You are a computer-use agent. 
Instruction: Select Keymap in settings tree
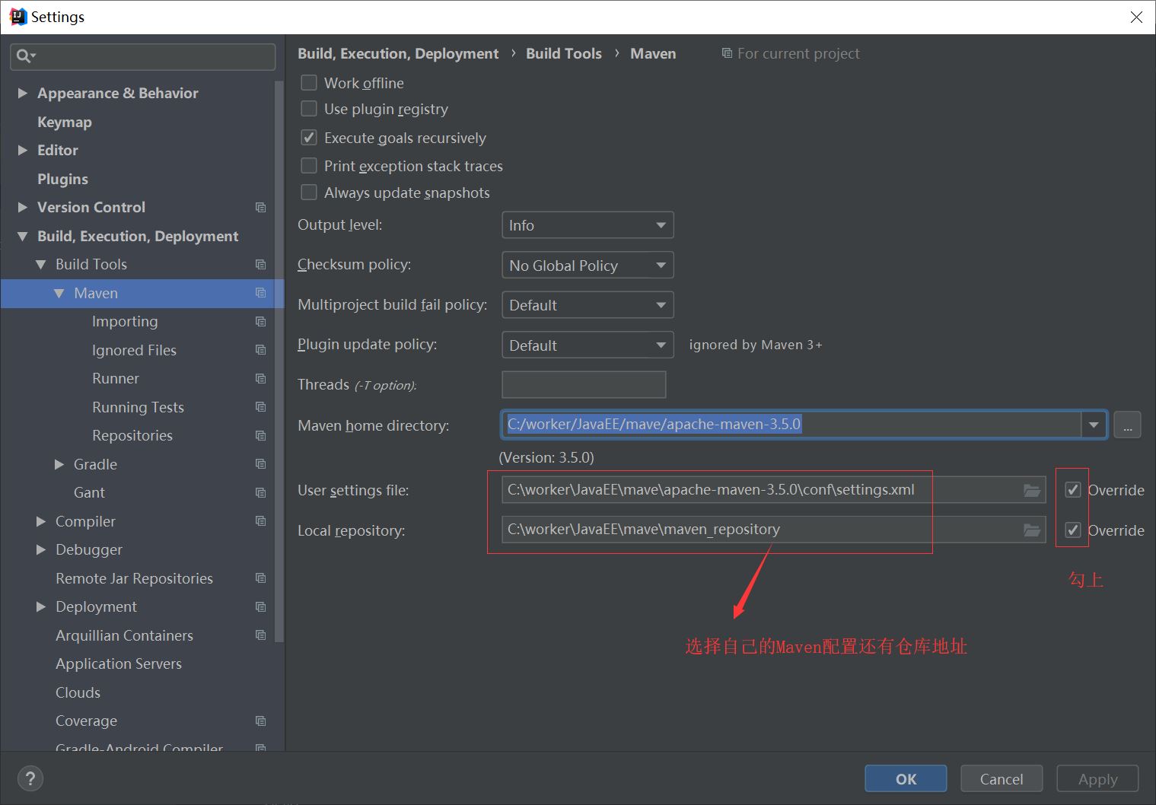(x=65, y=122)
